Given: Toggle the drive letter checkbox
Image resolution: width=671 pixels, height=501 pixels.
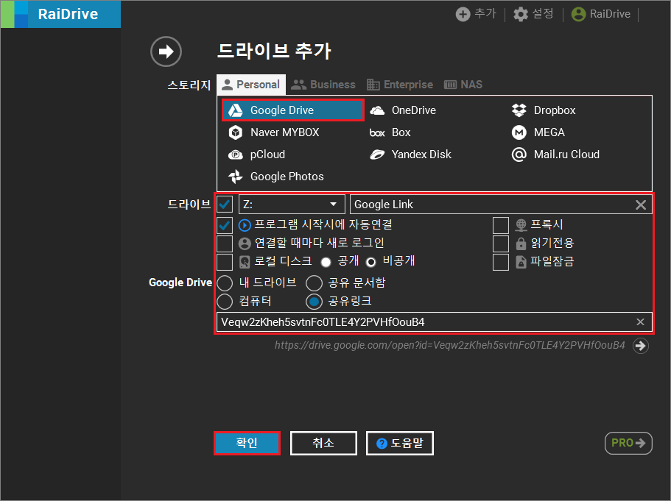Looking at the screenshot, I should coord(225,205).
